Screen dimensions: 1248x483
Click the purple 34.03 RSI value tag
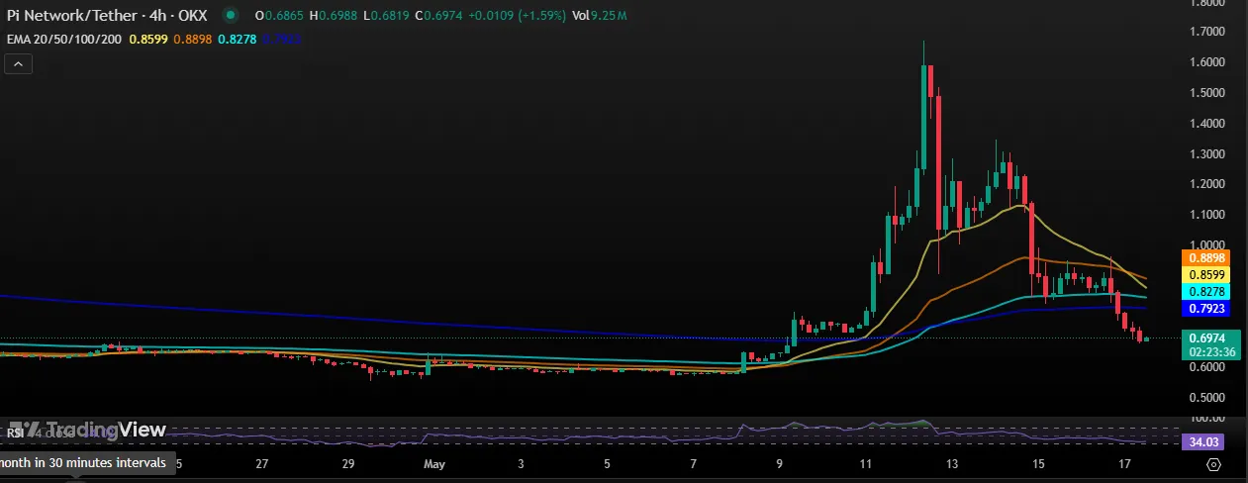(x=1205, y=440)
